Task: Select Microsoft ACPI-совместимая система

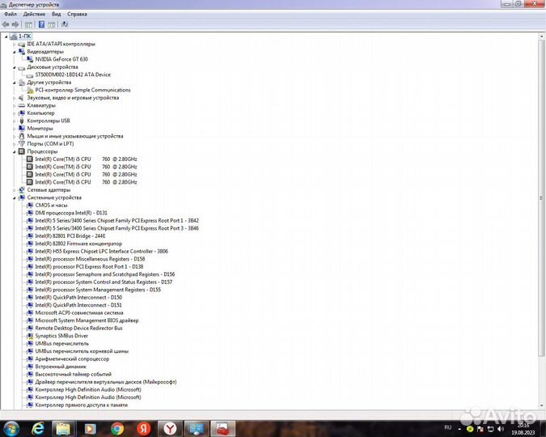Action: (x=79, y=313)
